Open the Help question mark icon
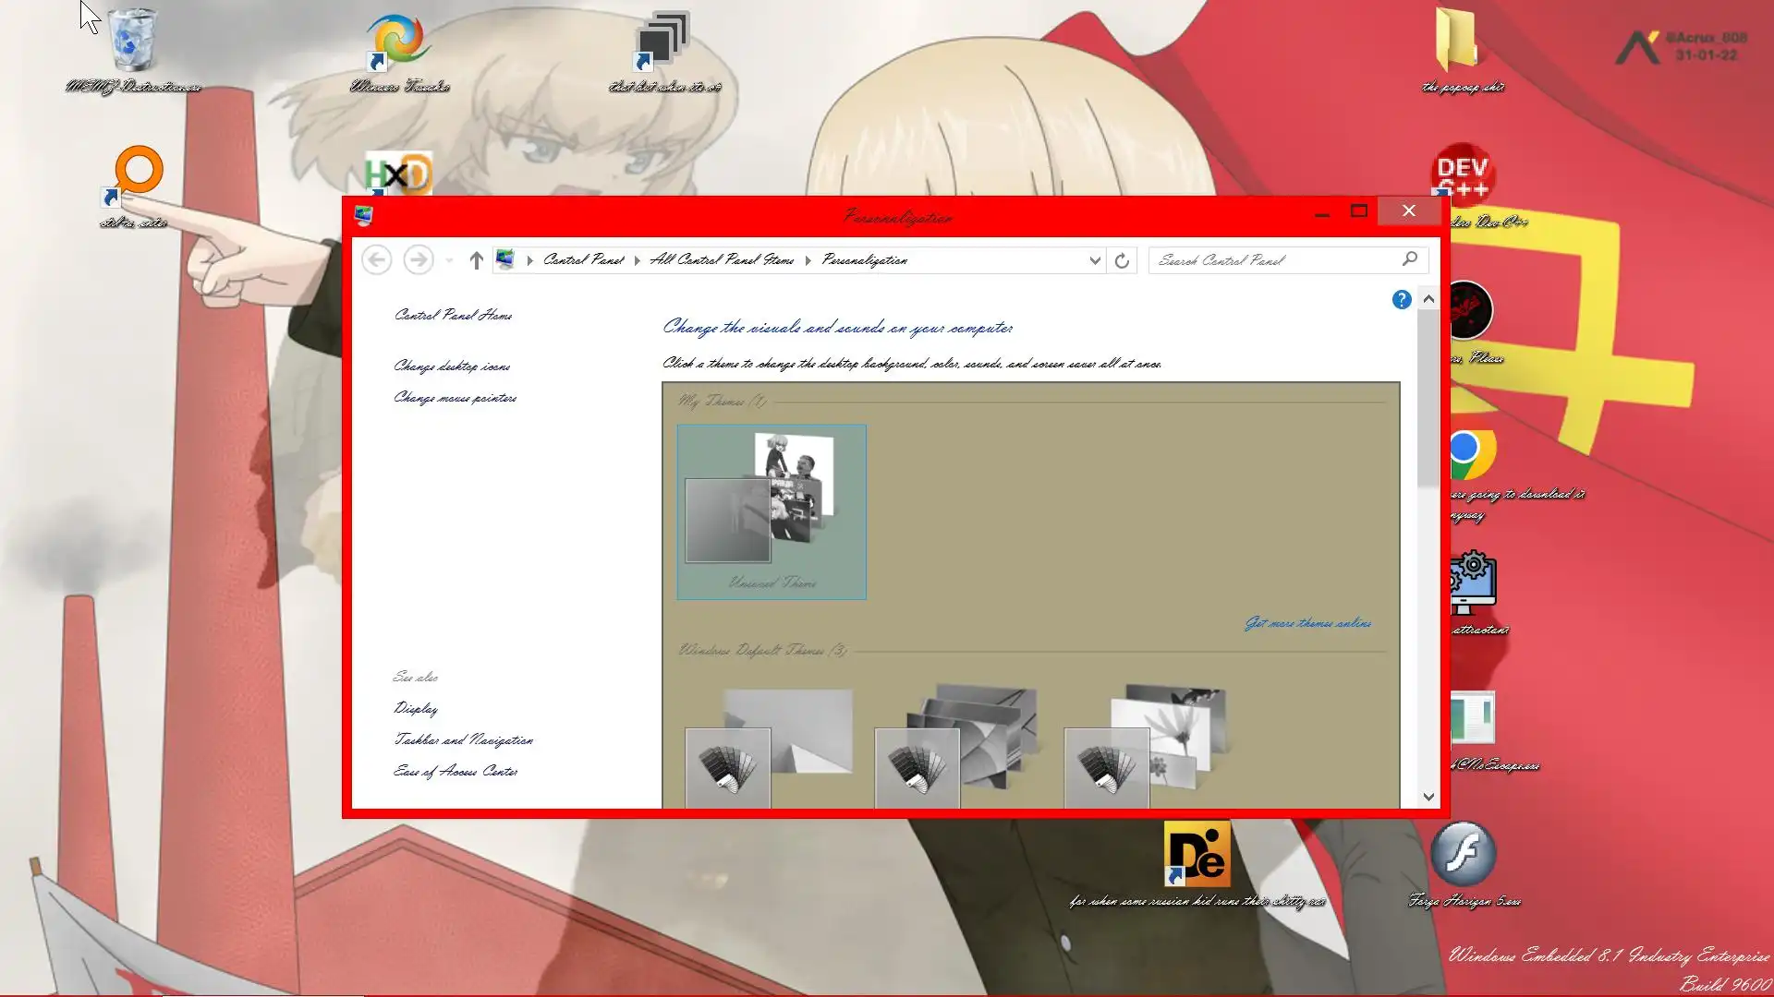The height and width of the screenshot is (997, 1774). click(1401, 300)
